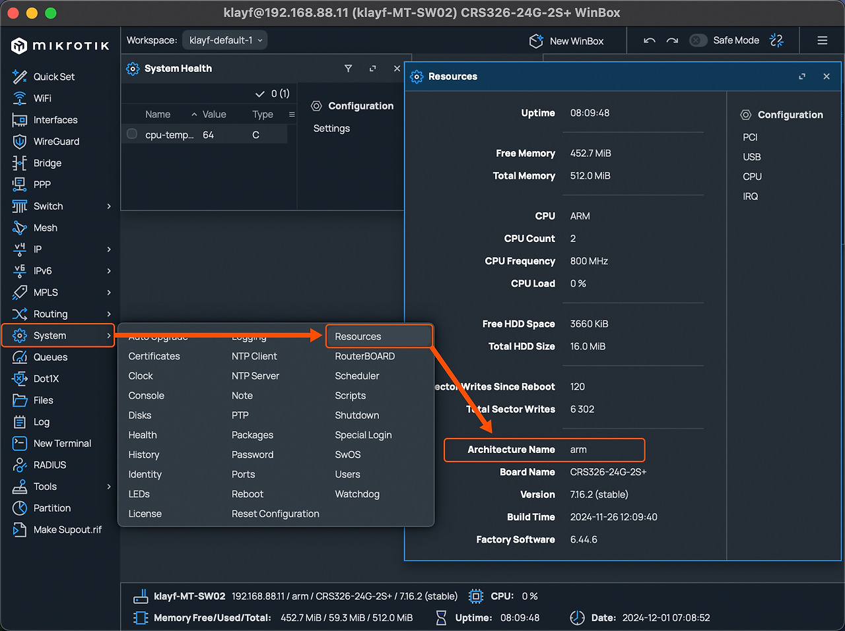Select RouterBOARD in System menu
Screen dimensions: 845x631
click(x=365, y=356)
